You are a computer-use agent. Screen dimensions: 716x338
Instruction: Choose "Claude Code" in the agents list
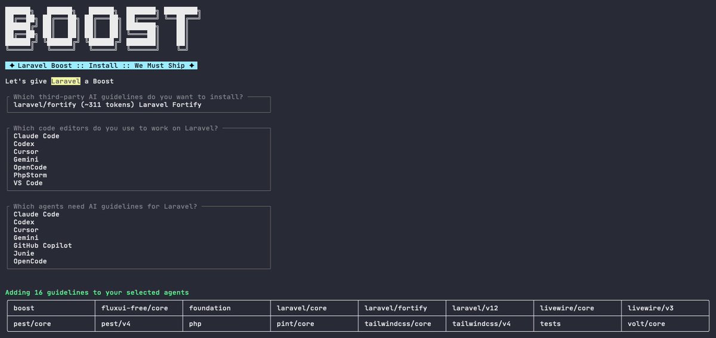(36, 215)
